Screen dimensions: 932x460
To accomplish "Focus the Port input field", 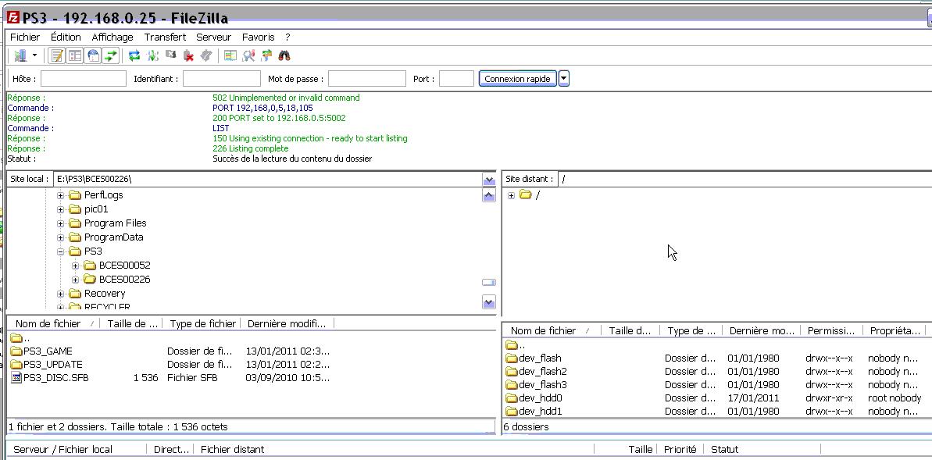I will [x=456, y=78].
